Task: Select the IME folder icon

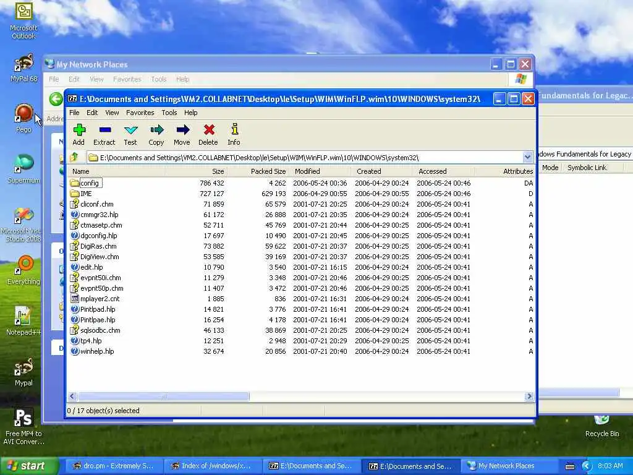Action: tap(74, 194)
